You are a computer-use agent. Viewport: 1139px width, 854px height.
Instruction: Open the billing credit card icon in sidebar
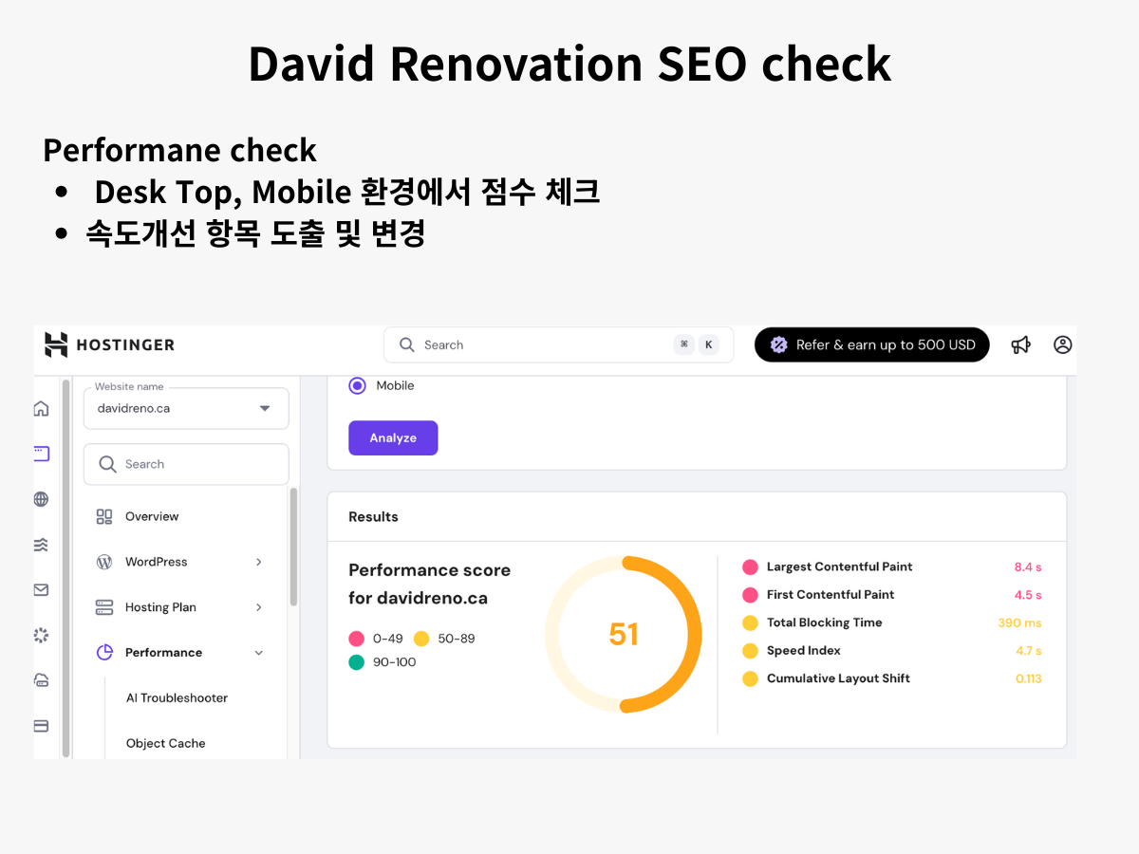pos(40,725)
